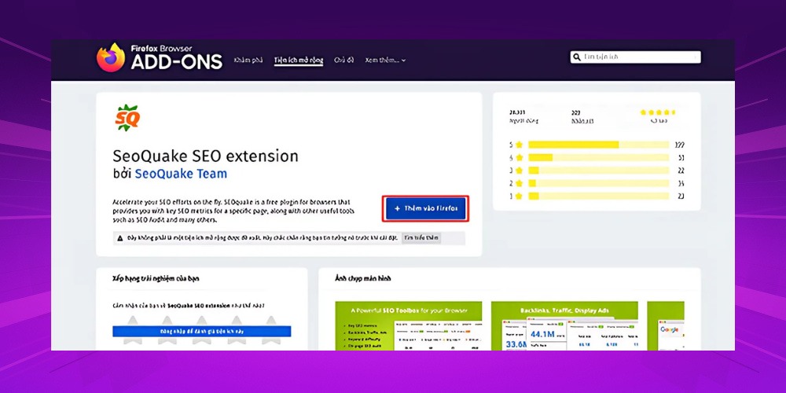
Task: Click the SeoQuake SEO extension heading
Action: [205, 156]
